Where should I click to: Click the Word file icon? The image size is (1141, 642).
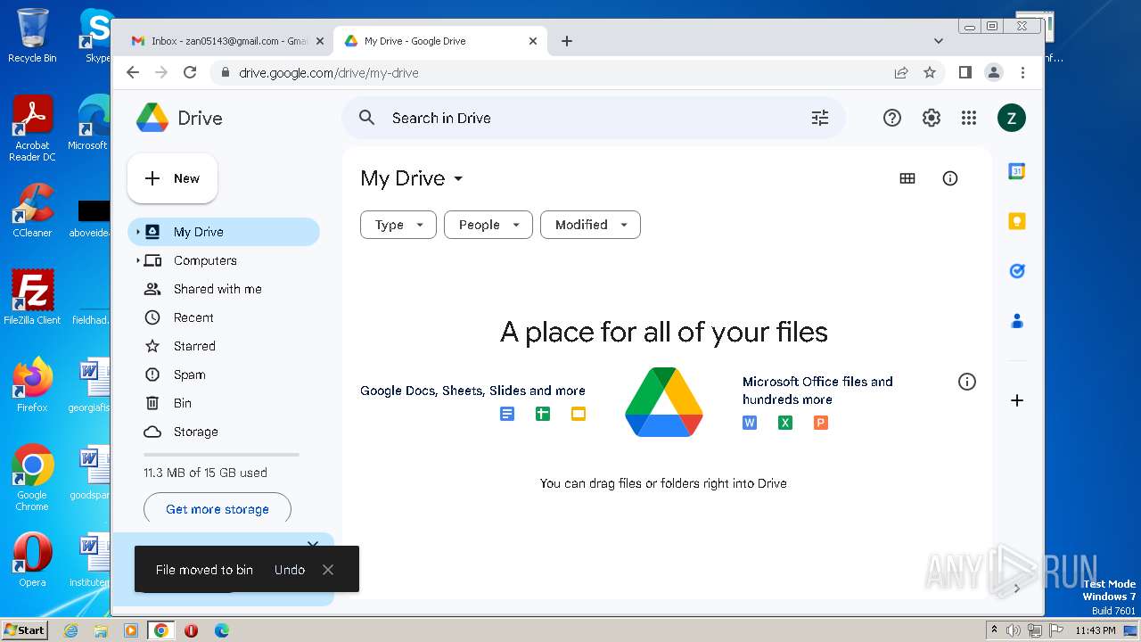(x=750, y=423)
